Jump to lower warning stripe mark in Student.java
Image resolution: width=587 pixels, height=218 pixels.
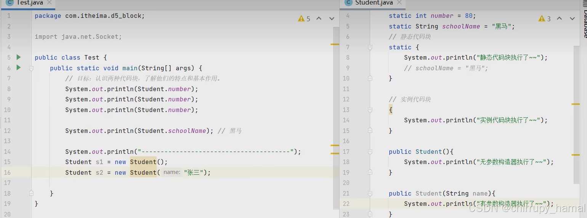576,155
